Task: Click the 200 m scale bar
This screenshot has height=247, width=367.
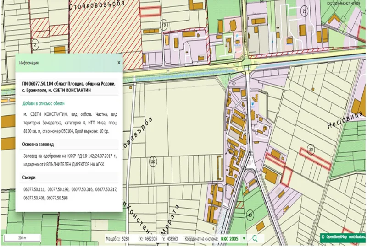Action: 22,238
